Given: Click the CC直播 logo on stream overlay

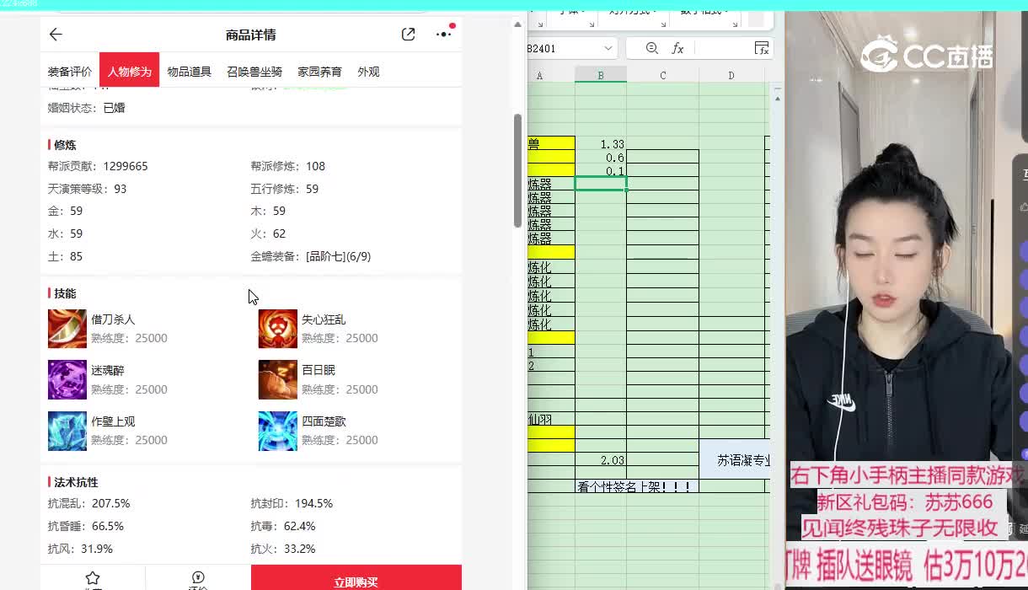Looking at the screenshot, I should 927,55.
